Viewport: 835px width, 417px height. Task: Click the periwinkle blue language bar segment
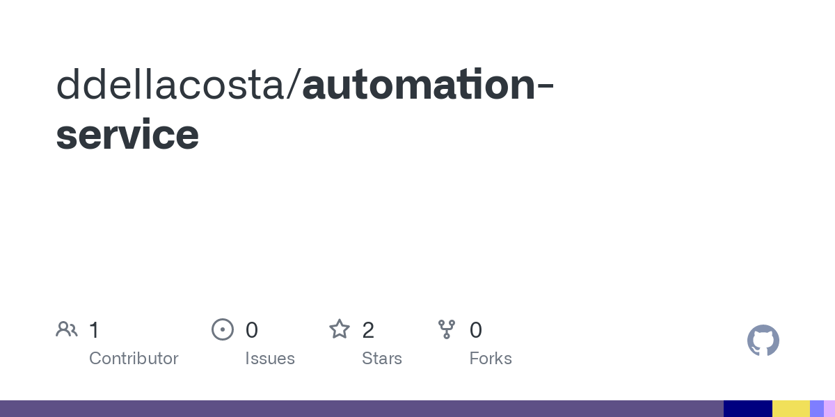817,409
